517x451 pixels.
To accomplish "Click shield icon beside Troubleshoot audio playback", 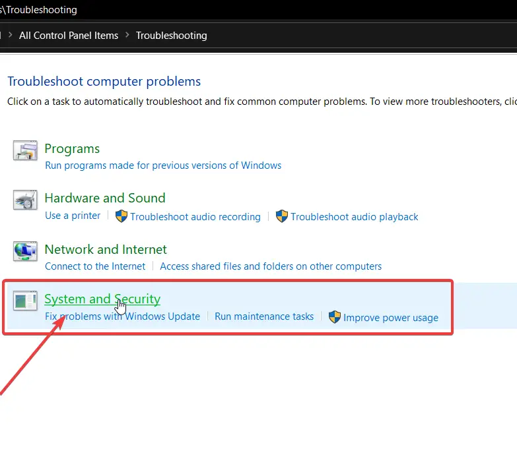I will [281, 216].
